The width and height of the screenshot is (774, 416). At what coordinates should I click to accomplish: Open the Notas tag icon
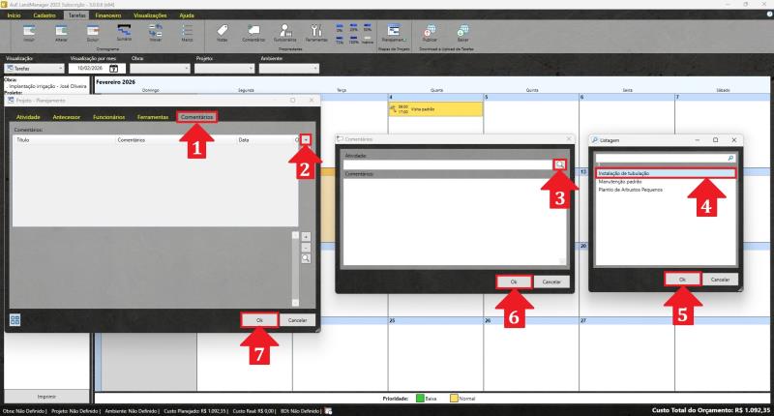coord(223,31)
